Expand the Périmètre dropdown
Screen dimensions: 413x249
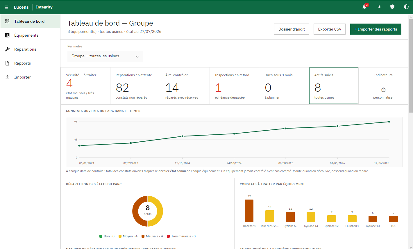[105, 56]
